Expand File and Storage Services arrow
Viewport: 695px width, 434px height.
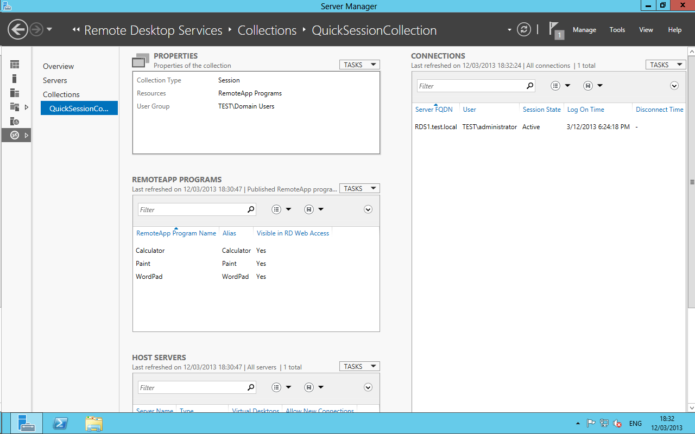[27, 107]
